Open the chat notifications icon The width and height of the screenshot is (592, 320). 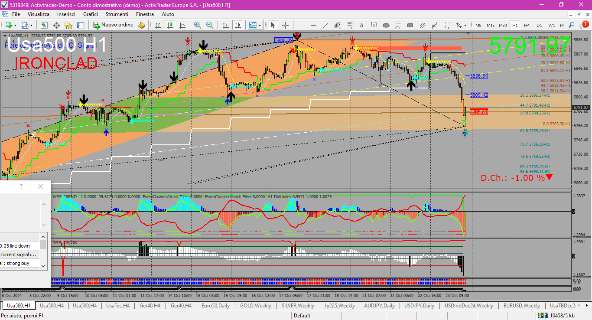pyautogui.click(x=585, y=25)
